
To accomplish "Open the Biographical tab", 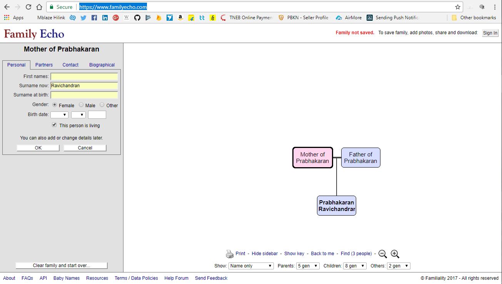I will [x=102, y=65].
